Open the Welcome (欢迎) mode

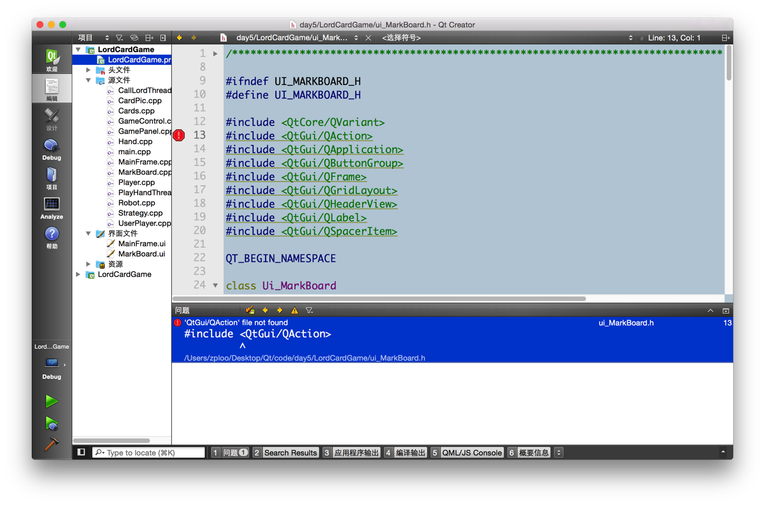tap(52, 60)
